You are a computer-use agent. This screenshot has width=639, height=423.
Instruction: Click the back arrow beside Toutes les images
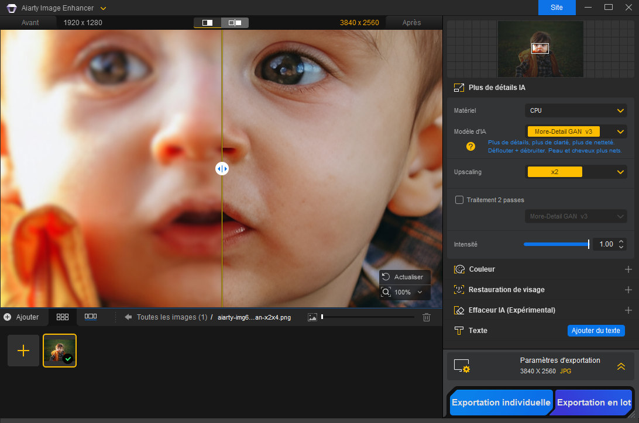pyautogui.click(x=128, y=317)
